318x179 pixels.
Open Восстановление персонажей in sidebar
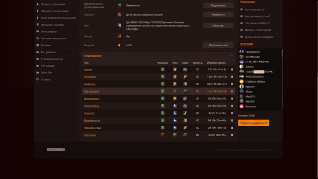coord(59,18)
